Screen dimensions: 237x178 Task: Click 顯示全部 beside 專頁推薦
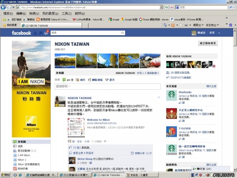click(x=211, y=86)
